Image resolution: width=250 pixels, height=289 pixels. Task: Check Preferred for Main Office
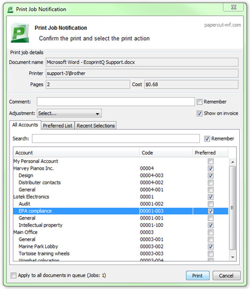[210, 232]
